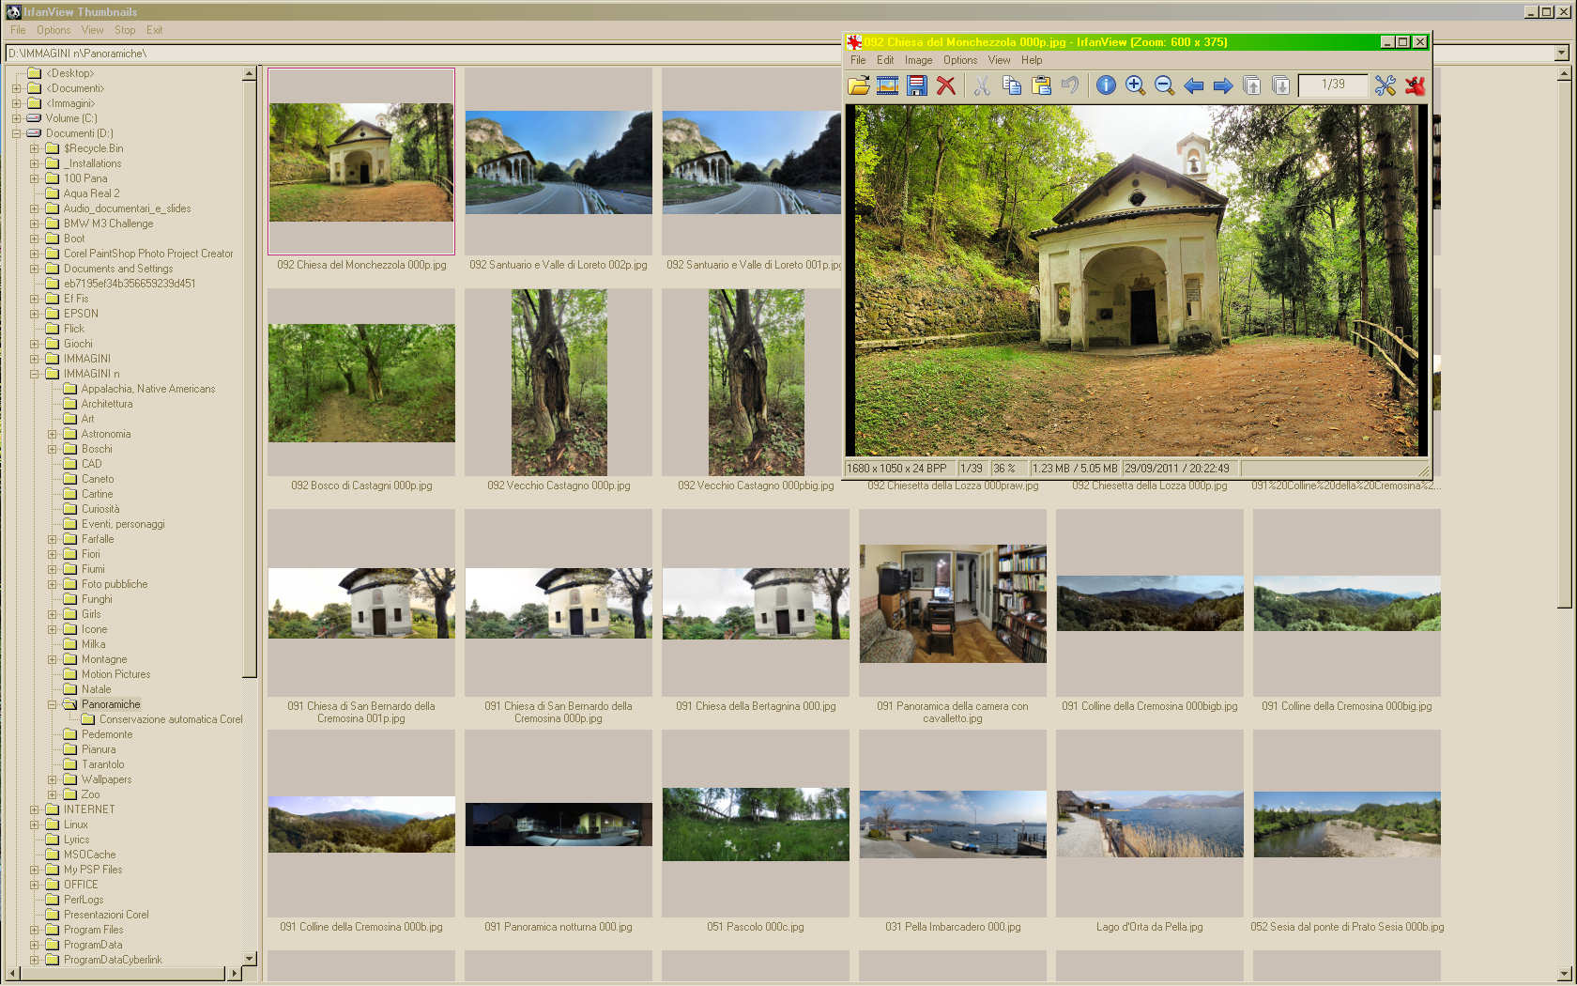Open Edit menu in viewer window
1577x986 pixels.
pos(885,60)
